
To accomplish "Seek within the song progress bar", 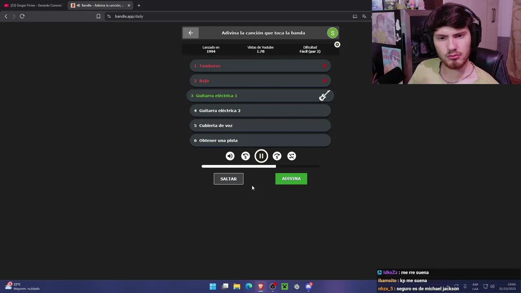I will click(260, 166).
